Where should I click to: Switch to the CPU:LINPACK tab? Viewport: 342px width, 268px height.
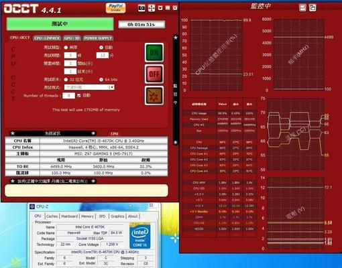pos(47,38)
